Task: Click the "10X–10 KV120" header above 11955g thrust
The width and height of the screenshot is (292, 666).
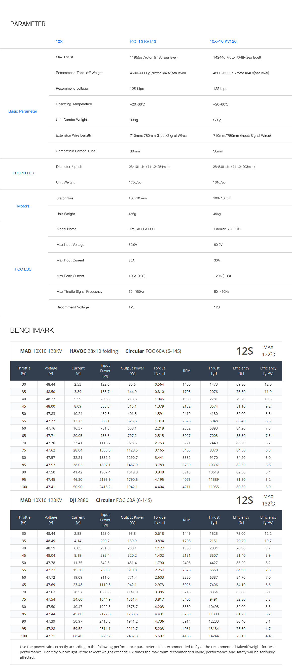Action: pos(142,42)
